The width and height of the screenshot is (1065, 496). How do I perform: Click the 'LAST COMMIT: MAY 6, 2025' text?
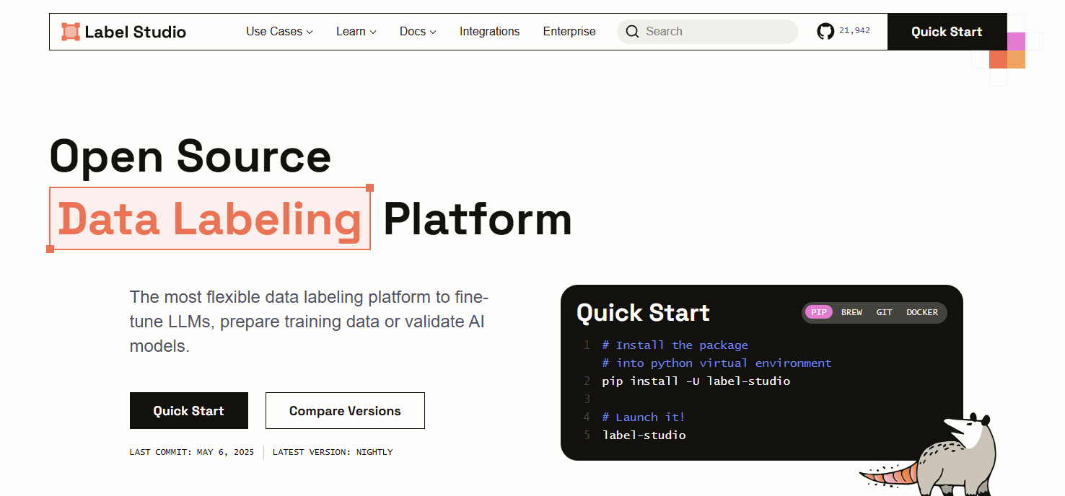[192, 452]
